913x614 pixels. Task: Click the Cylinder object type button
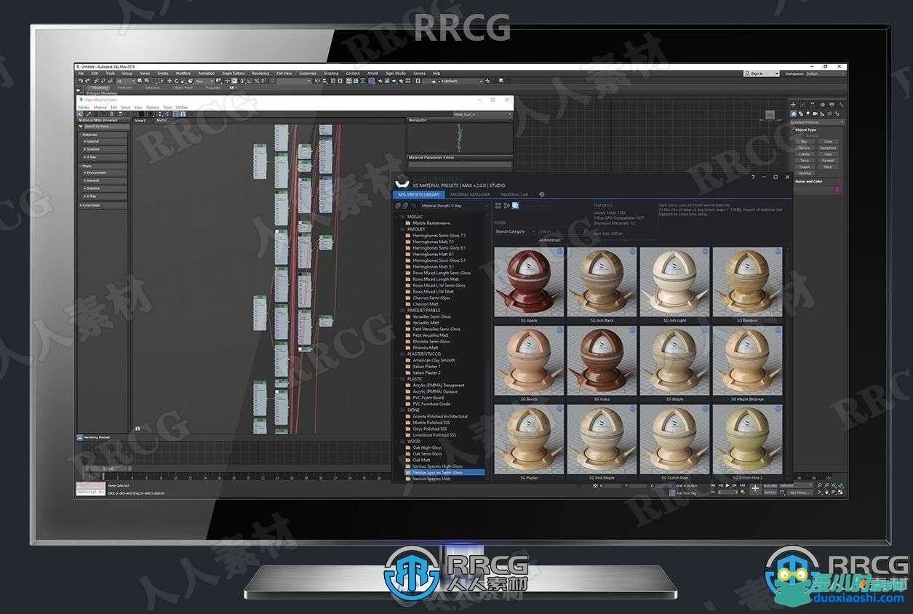[804, 154]
